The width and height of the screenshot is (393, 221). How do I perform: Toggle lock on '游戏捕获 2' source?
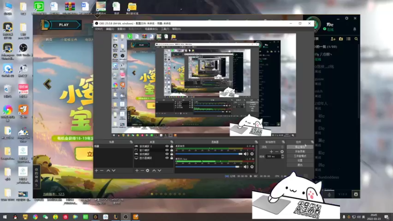click(171, 146)
